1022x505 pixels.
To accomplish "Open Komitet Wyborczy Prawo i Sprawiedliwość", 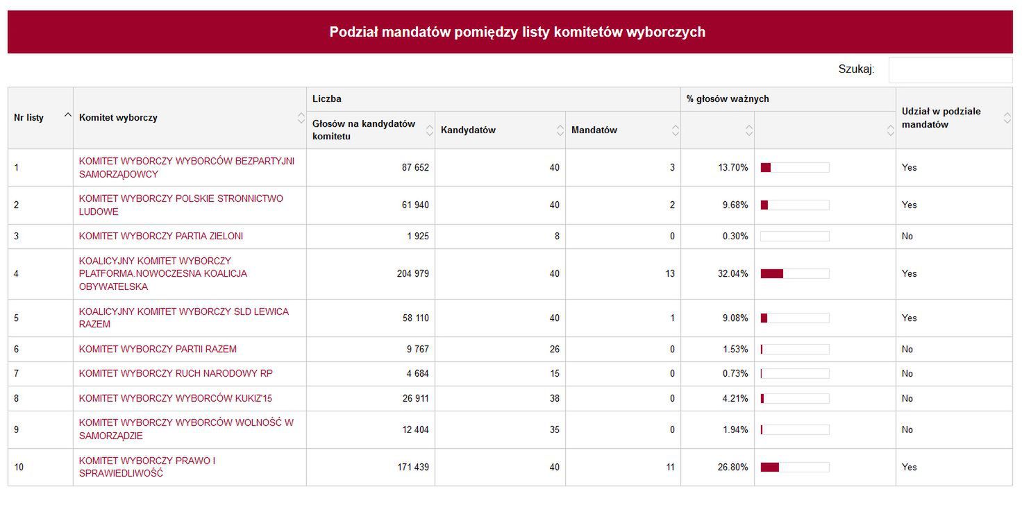I will [x=147, y=467].
